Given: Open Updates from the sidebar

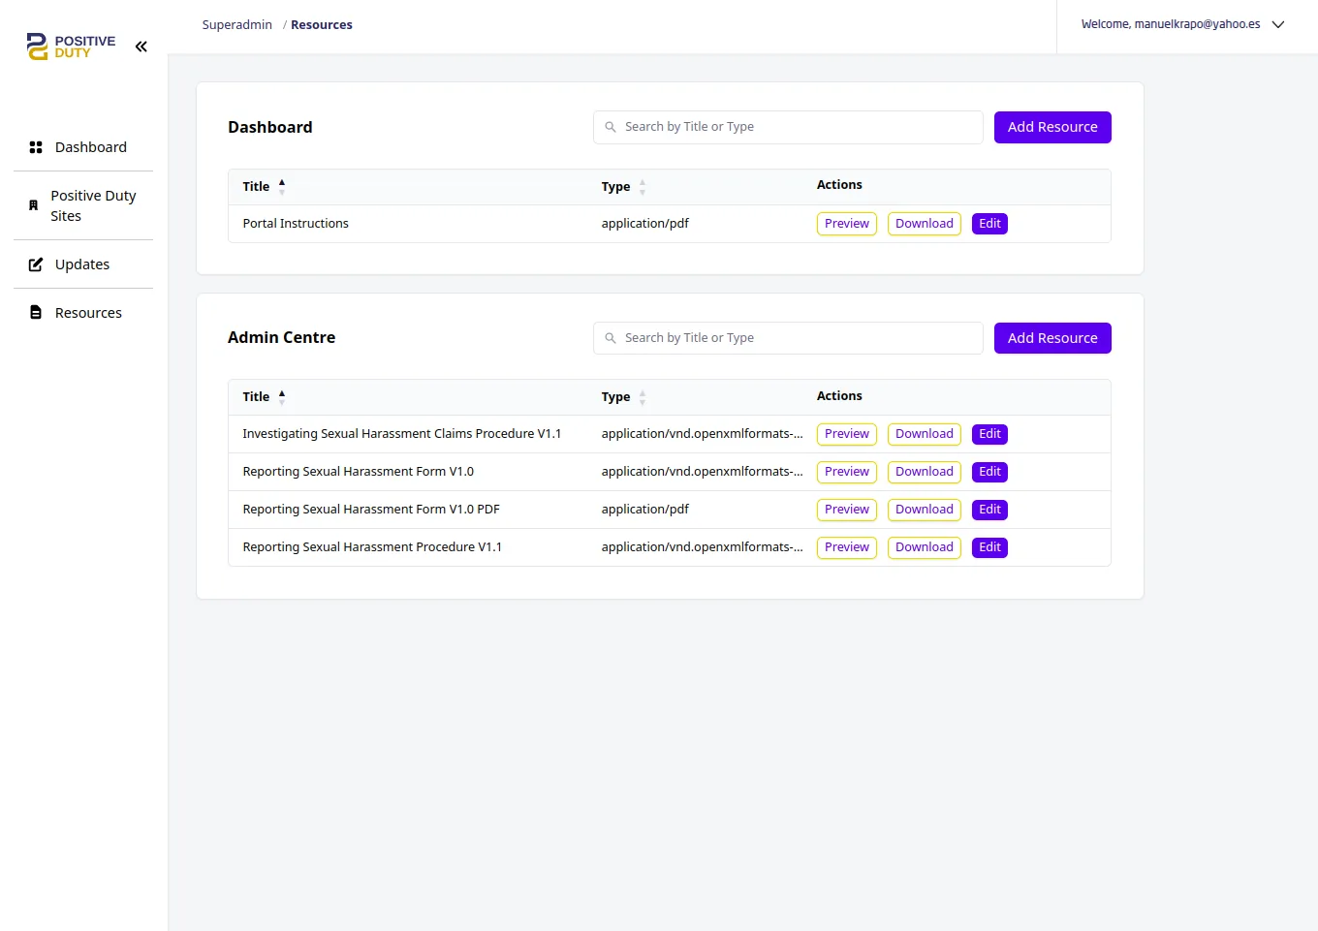Looking at the screenshot, I should click(x=82, y=264).
